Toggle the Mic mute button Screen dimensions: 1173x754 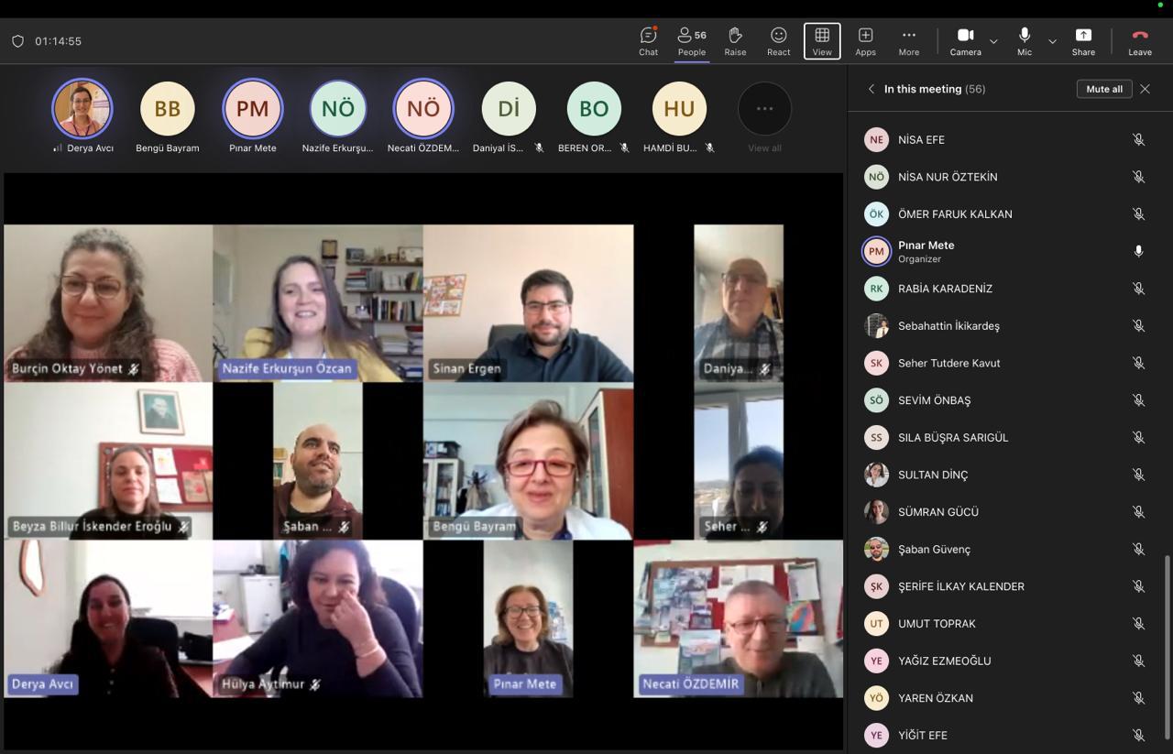1025,41
